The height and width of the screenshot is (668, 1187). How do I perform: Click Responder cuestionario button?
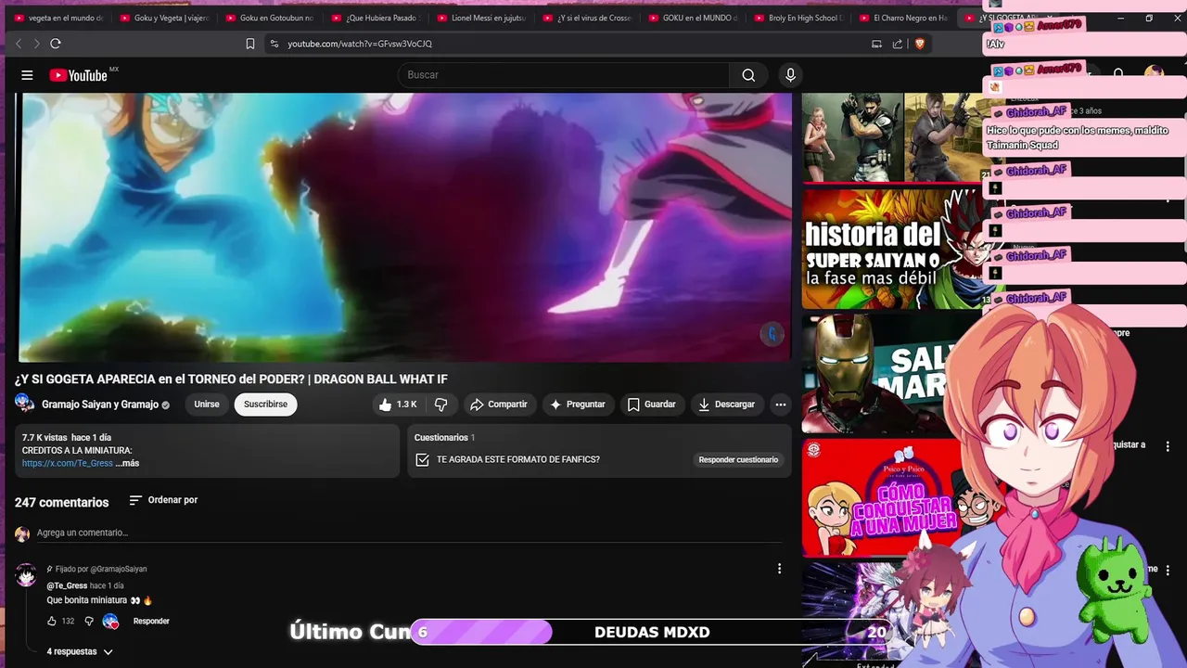pos(738,459)
